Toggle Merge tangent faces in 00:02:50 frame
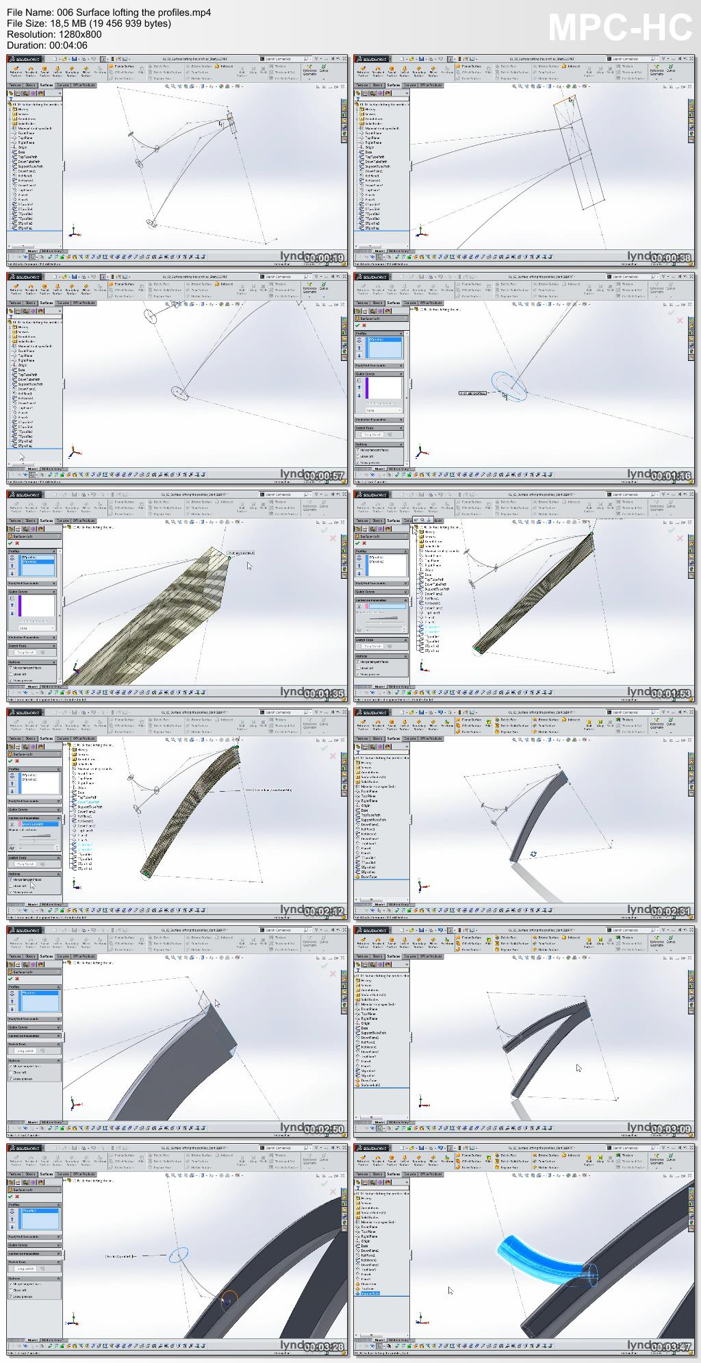Screen dimensions: 701x1363 [x=11, y=1066]
